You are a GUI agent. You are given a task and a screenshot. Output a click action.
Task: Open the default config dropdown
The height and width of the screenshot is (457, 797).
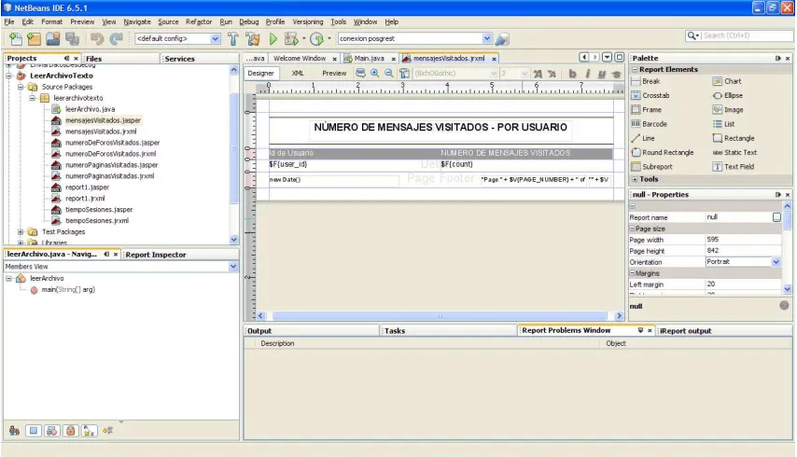tap(215, 38)
